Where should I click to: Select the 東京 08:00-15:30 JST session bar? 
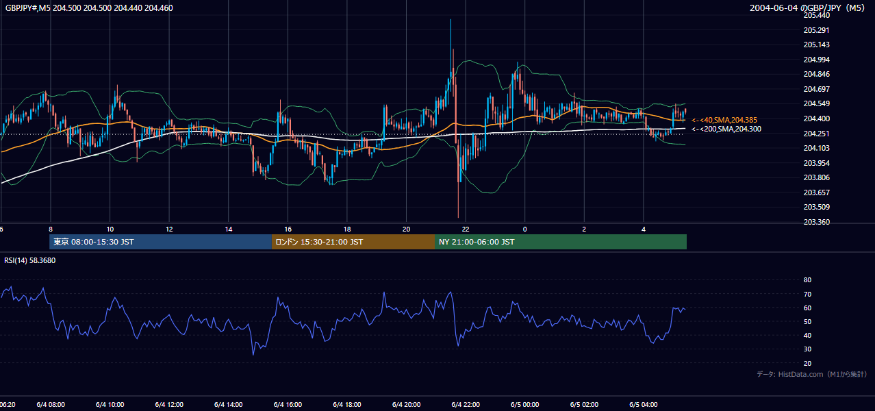[160, 242]
